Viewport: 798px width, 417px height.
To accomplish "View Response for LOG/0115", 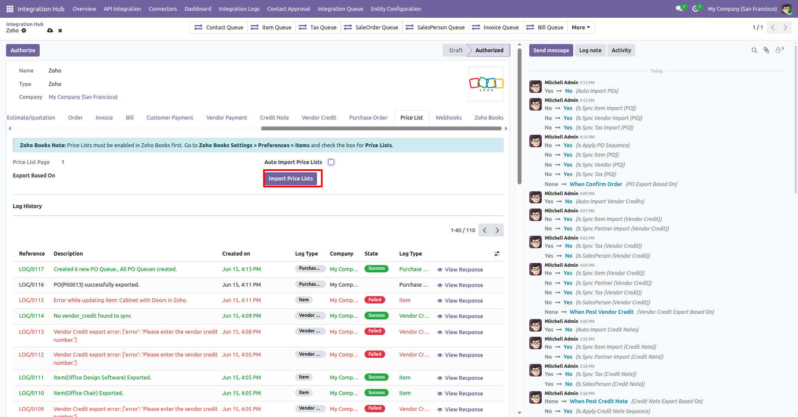I will [460, 301].
